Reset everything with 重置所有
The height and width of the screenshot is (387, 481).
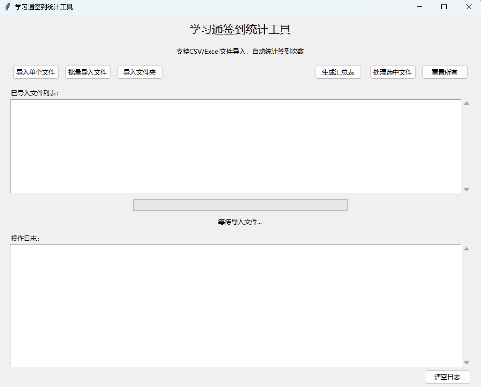[x=445, y=72]
